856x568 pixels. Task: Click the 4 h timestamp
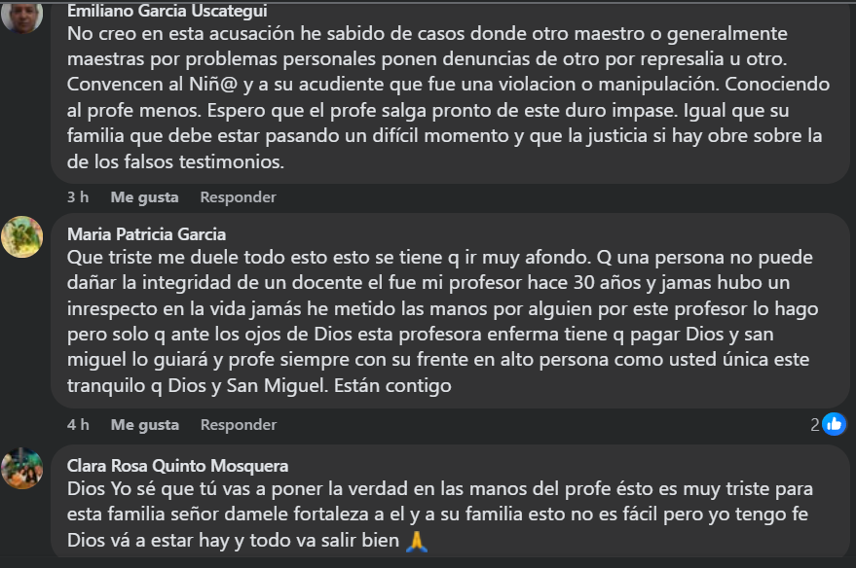(78, 425)
